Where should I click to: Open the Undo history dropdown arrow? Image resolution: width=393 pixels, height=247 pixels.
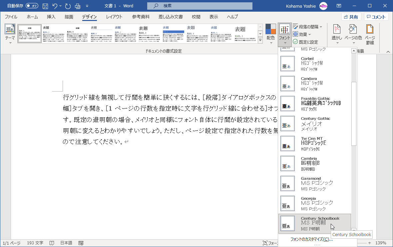[x=60, y=6]
